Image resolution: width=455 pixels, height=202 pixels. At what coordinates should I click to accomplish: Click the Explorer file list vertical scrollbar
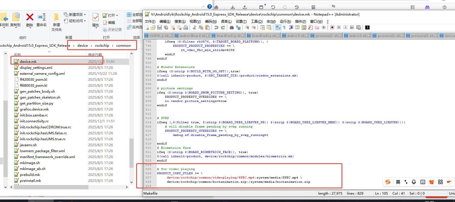(x=131, y=153)
